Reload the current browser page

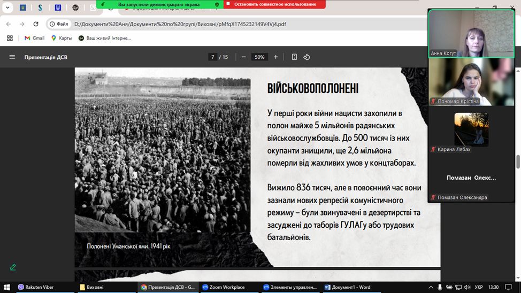pyautogui.click(x=36, y=24)
